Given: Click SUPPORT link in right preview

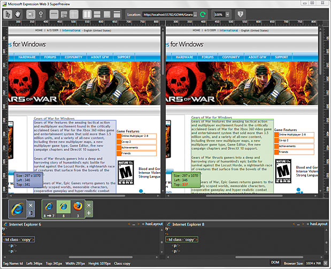Looking at the screenshot, I should (288, 57).
